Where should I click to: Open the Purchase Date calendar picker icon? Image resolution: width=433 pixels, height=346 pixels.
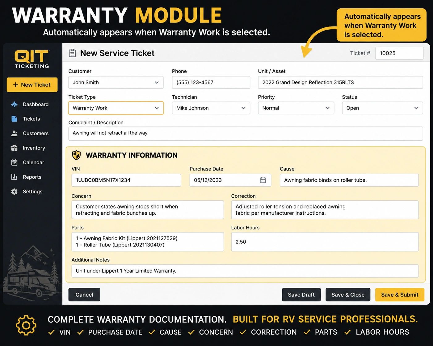pos(263,180)
